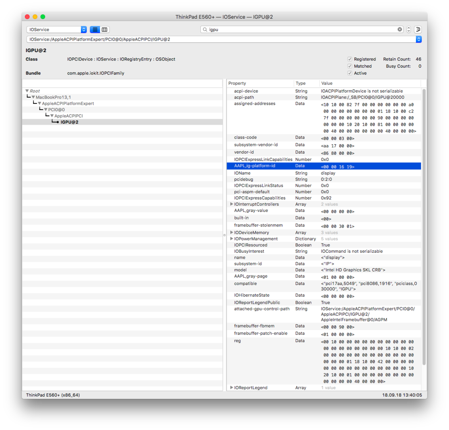Select the assigned-addresses property
The image size is (449, 430).
click(x=324, y=117)
